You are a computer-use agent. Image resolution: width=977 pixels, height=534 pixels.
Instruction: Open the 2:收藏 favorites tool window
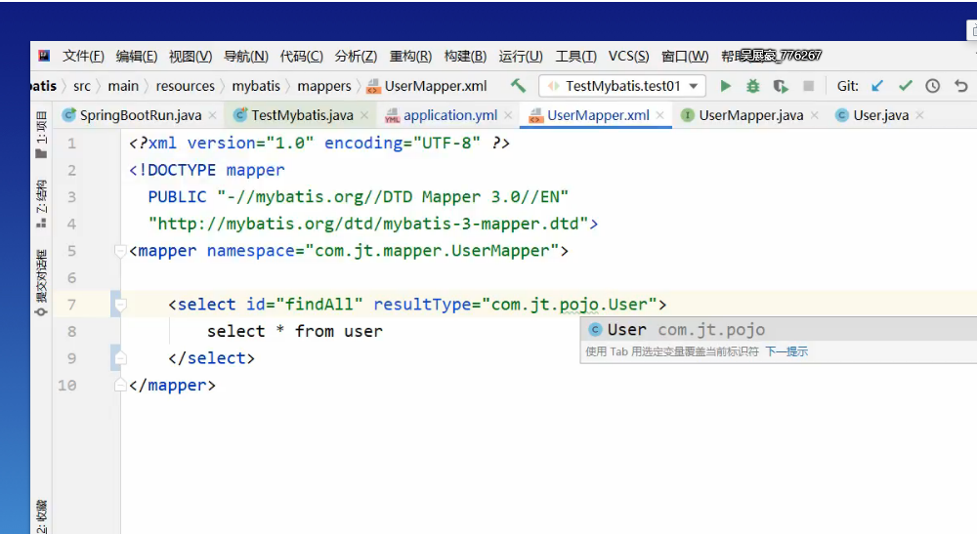tap(41, 516)
